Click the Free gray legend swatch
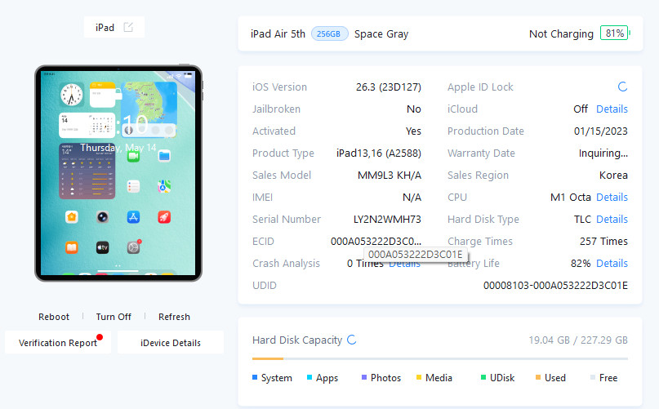This screenshot has width=659, height=409. click(x=593, y=377)
